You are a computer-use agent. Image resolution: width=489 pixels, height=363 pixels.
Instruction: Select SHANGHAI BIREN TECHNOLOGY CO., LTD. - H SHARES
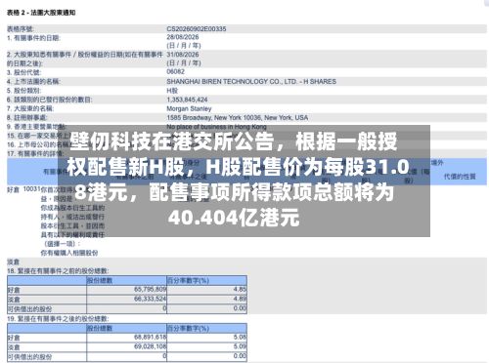pyautogui.click(x=251, y=81)
